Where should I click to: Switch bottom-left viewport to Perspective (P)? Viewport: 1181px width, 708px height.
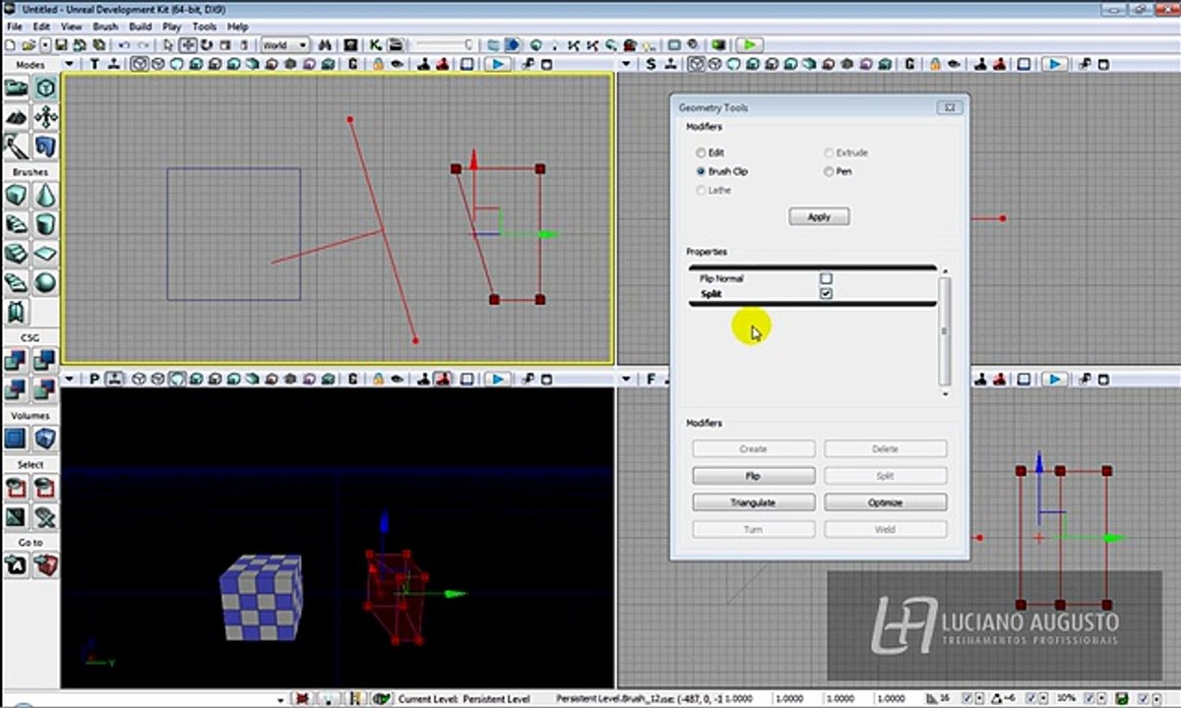(x=94, y=379)
